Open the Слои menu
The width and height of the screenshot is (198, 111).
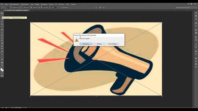pyautogui.click(x=32, y=4)
